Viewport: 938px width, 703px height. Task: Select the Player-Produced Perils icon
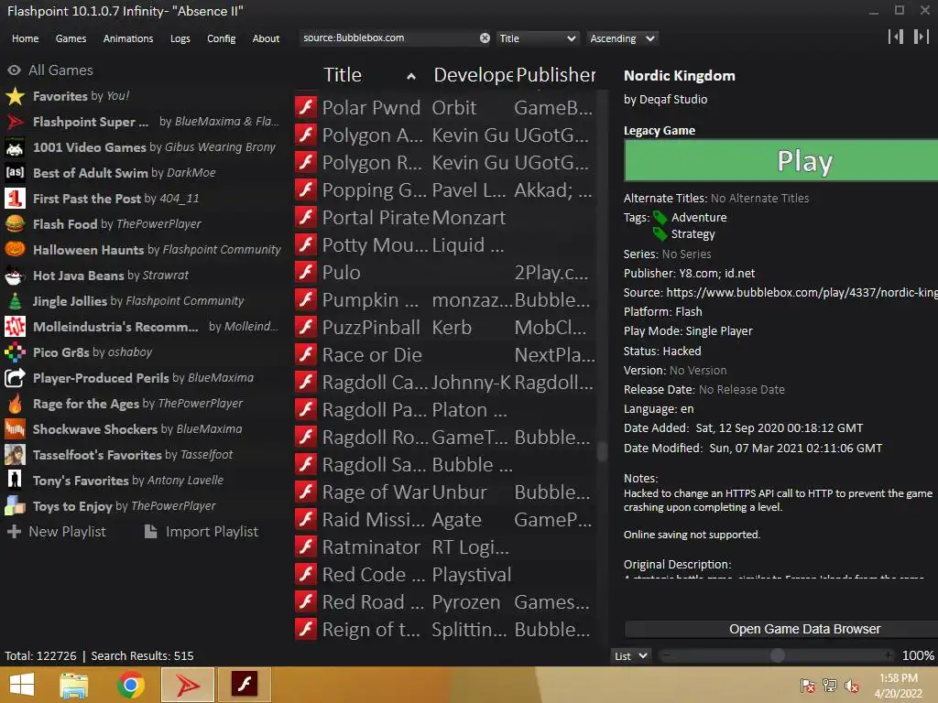pyautogui.click(x=15, y=378)
